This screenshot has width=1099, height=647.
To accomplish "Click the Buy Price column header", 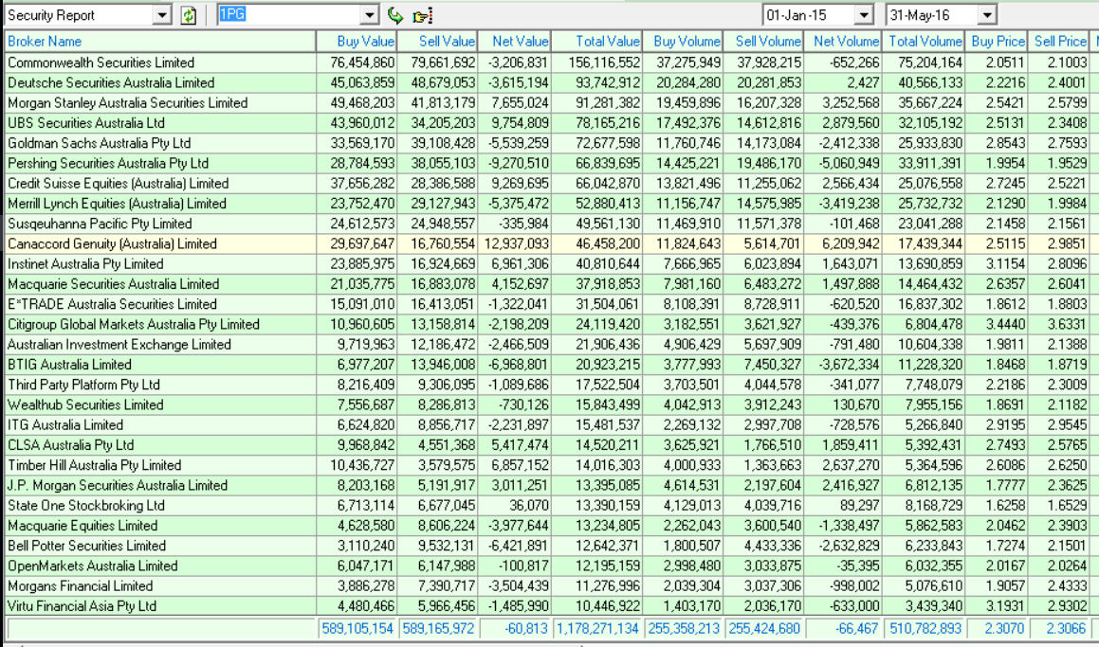I will [998, 42].
